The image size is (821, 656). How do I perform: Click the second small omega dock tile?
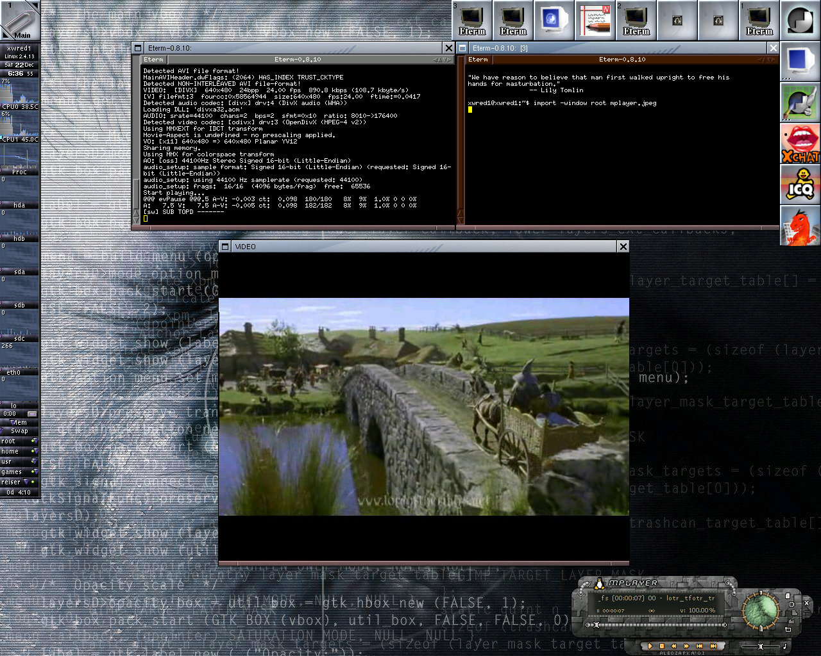718,20
